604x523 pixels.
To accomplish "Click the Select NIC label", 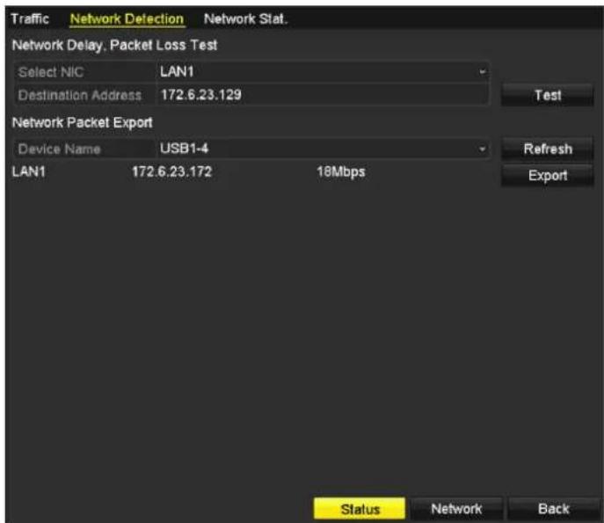I will [x=51, y=72].
